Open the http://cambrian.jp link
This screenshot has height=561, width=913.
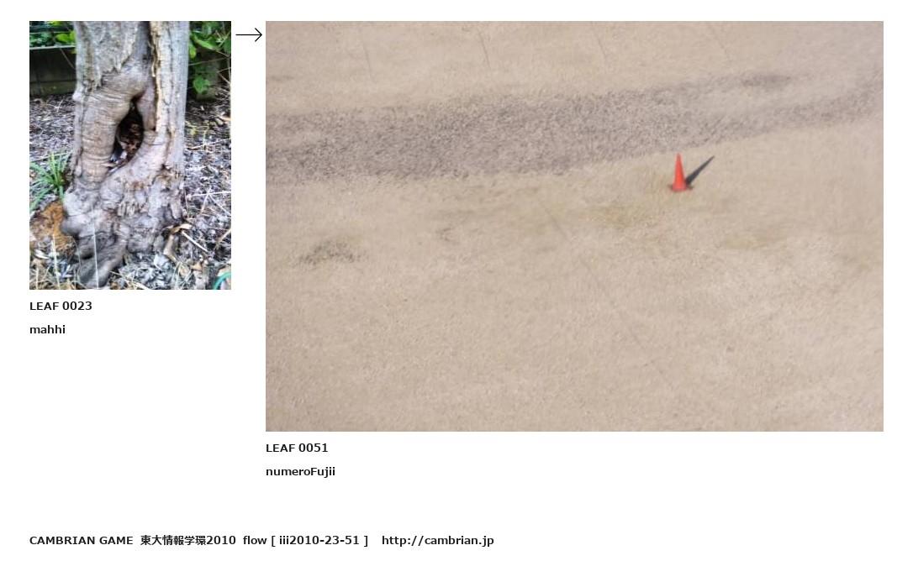click(438, 540)
